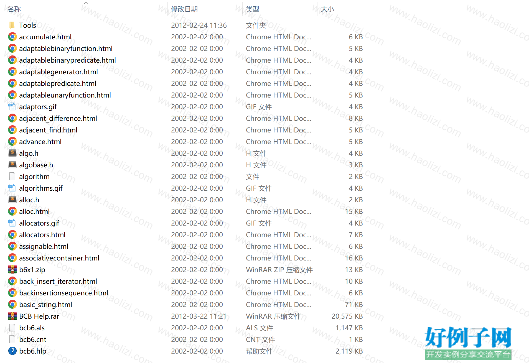529x363 pixels.
Task: Click the type 文件夹 of Tools
Action: pyautogui.click(x=256, y=25)
